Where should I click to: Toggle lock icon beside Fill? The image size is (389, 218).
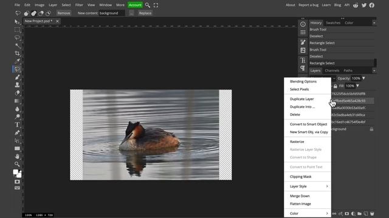coord(335,86)
